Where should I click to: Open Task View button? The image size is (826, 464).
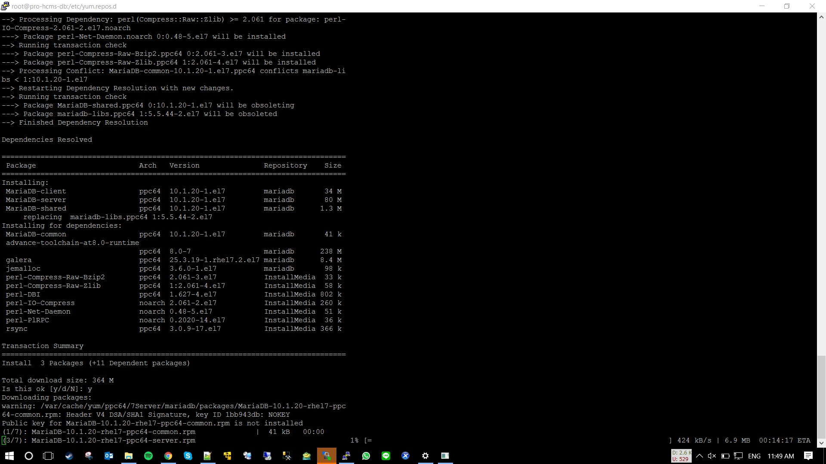coord(48,456)
